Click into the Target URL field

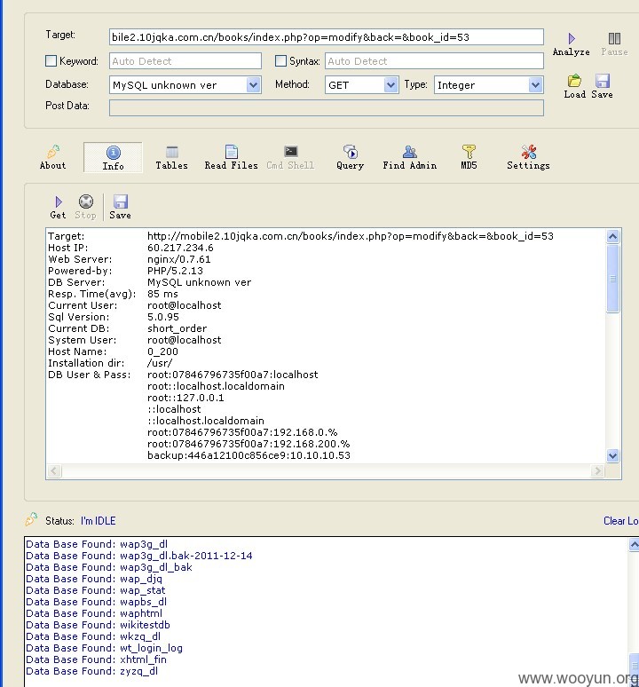327,37
